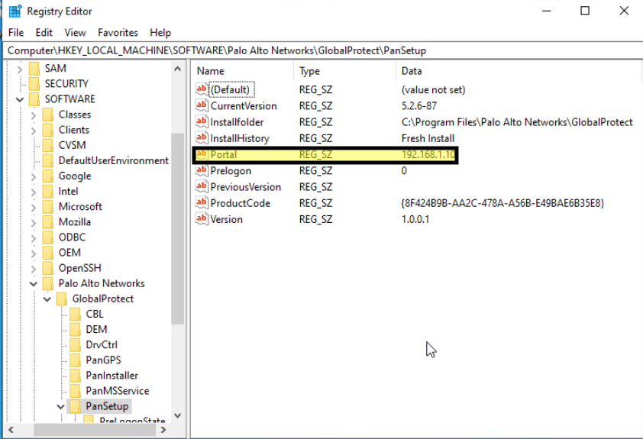The width and height of the screenshot is (643, 439).
Task: Click the tree pane vertical scrollbar thumb
Action: (x=178, y=229)
